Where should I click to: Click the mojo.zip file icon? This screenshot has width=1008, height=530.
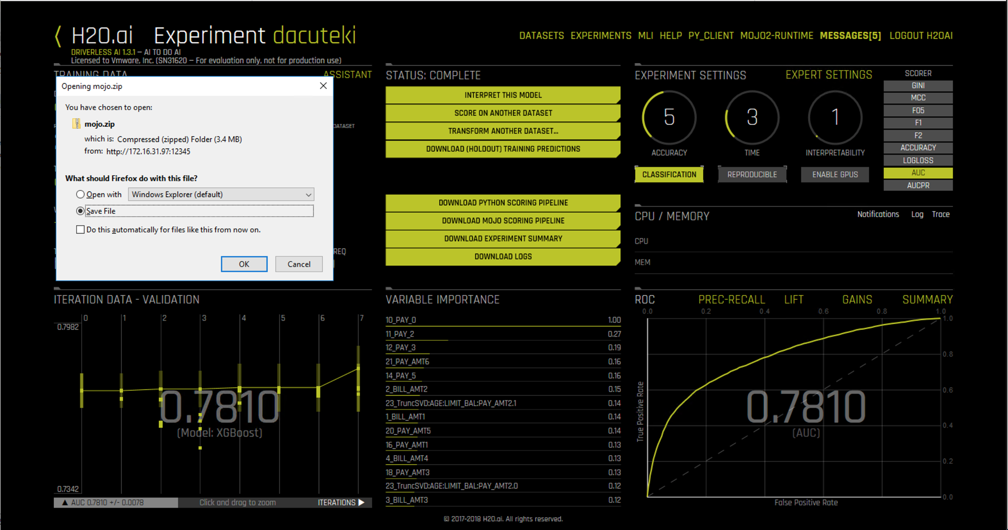pos(76,124)
